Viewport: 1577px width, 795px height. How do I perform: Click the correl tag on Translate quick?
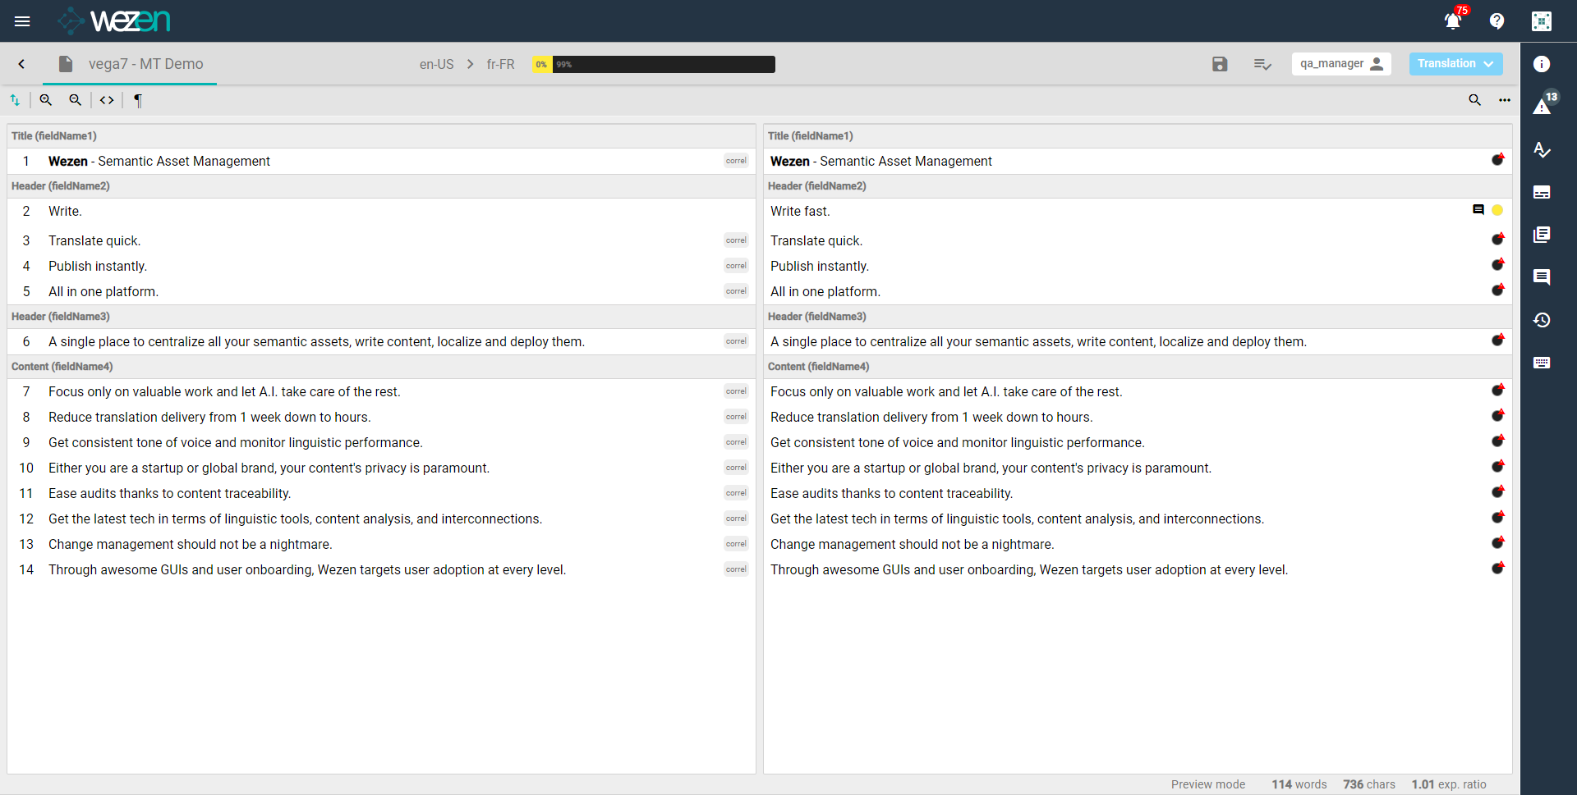(736, 240)
